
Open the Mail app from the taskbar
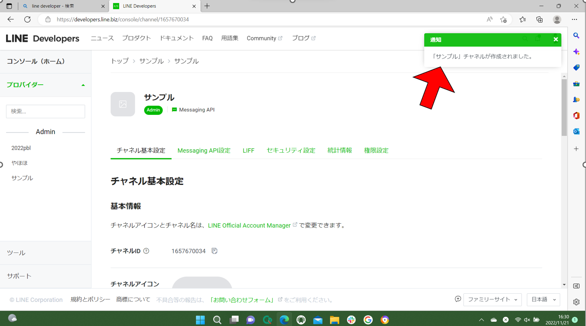(x=318, y=320)
